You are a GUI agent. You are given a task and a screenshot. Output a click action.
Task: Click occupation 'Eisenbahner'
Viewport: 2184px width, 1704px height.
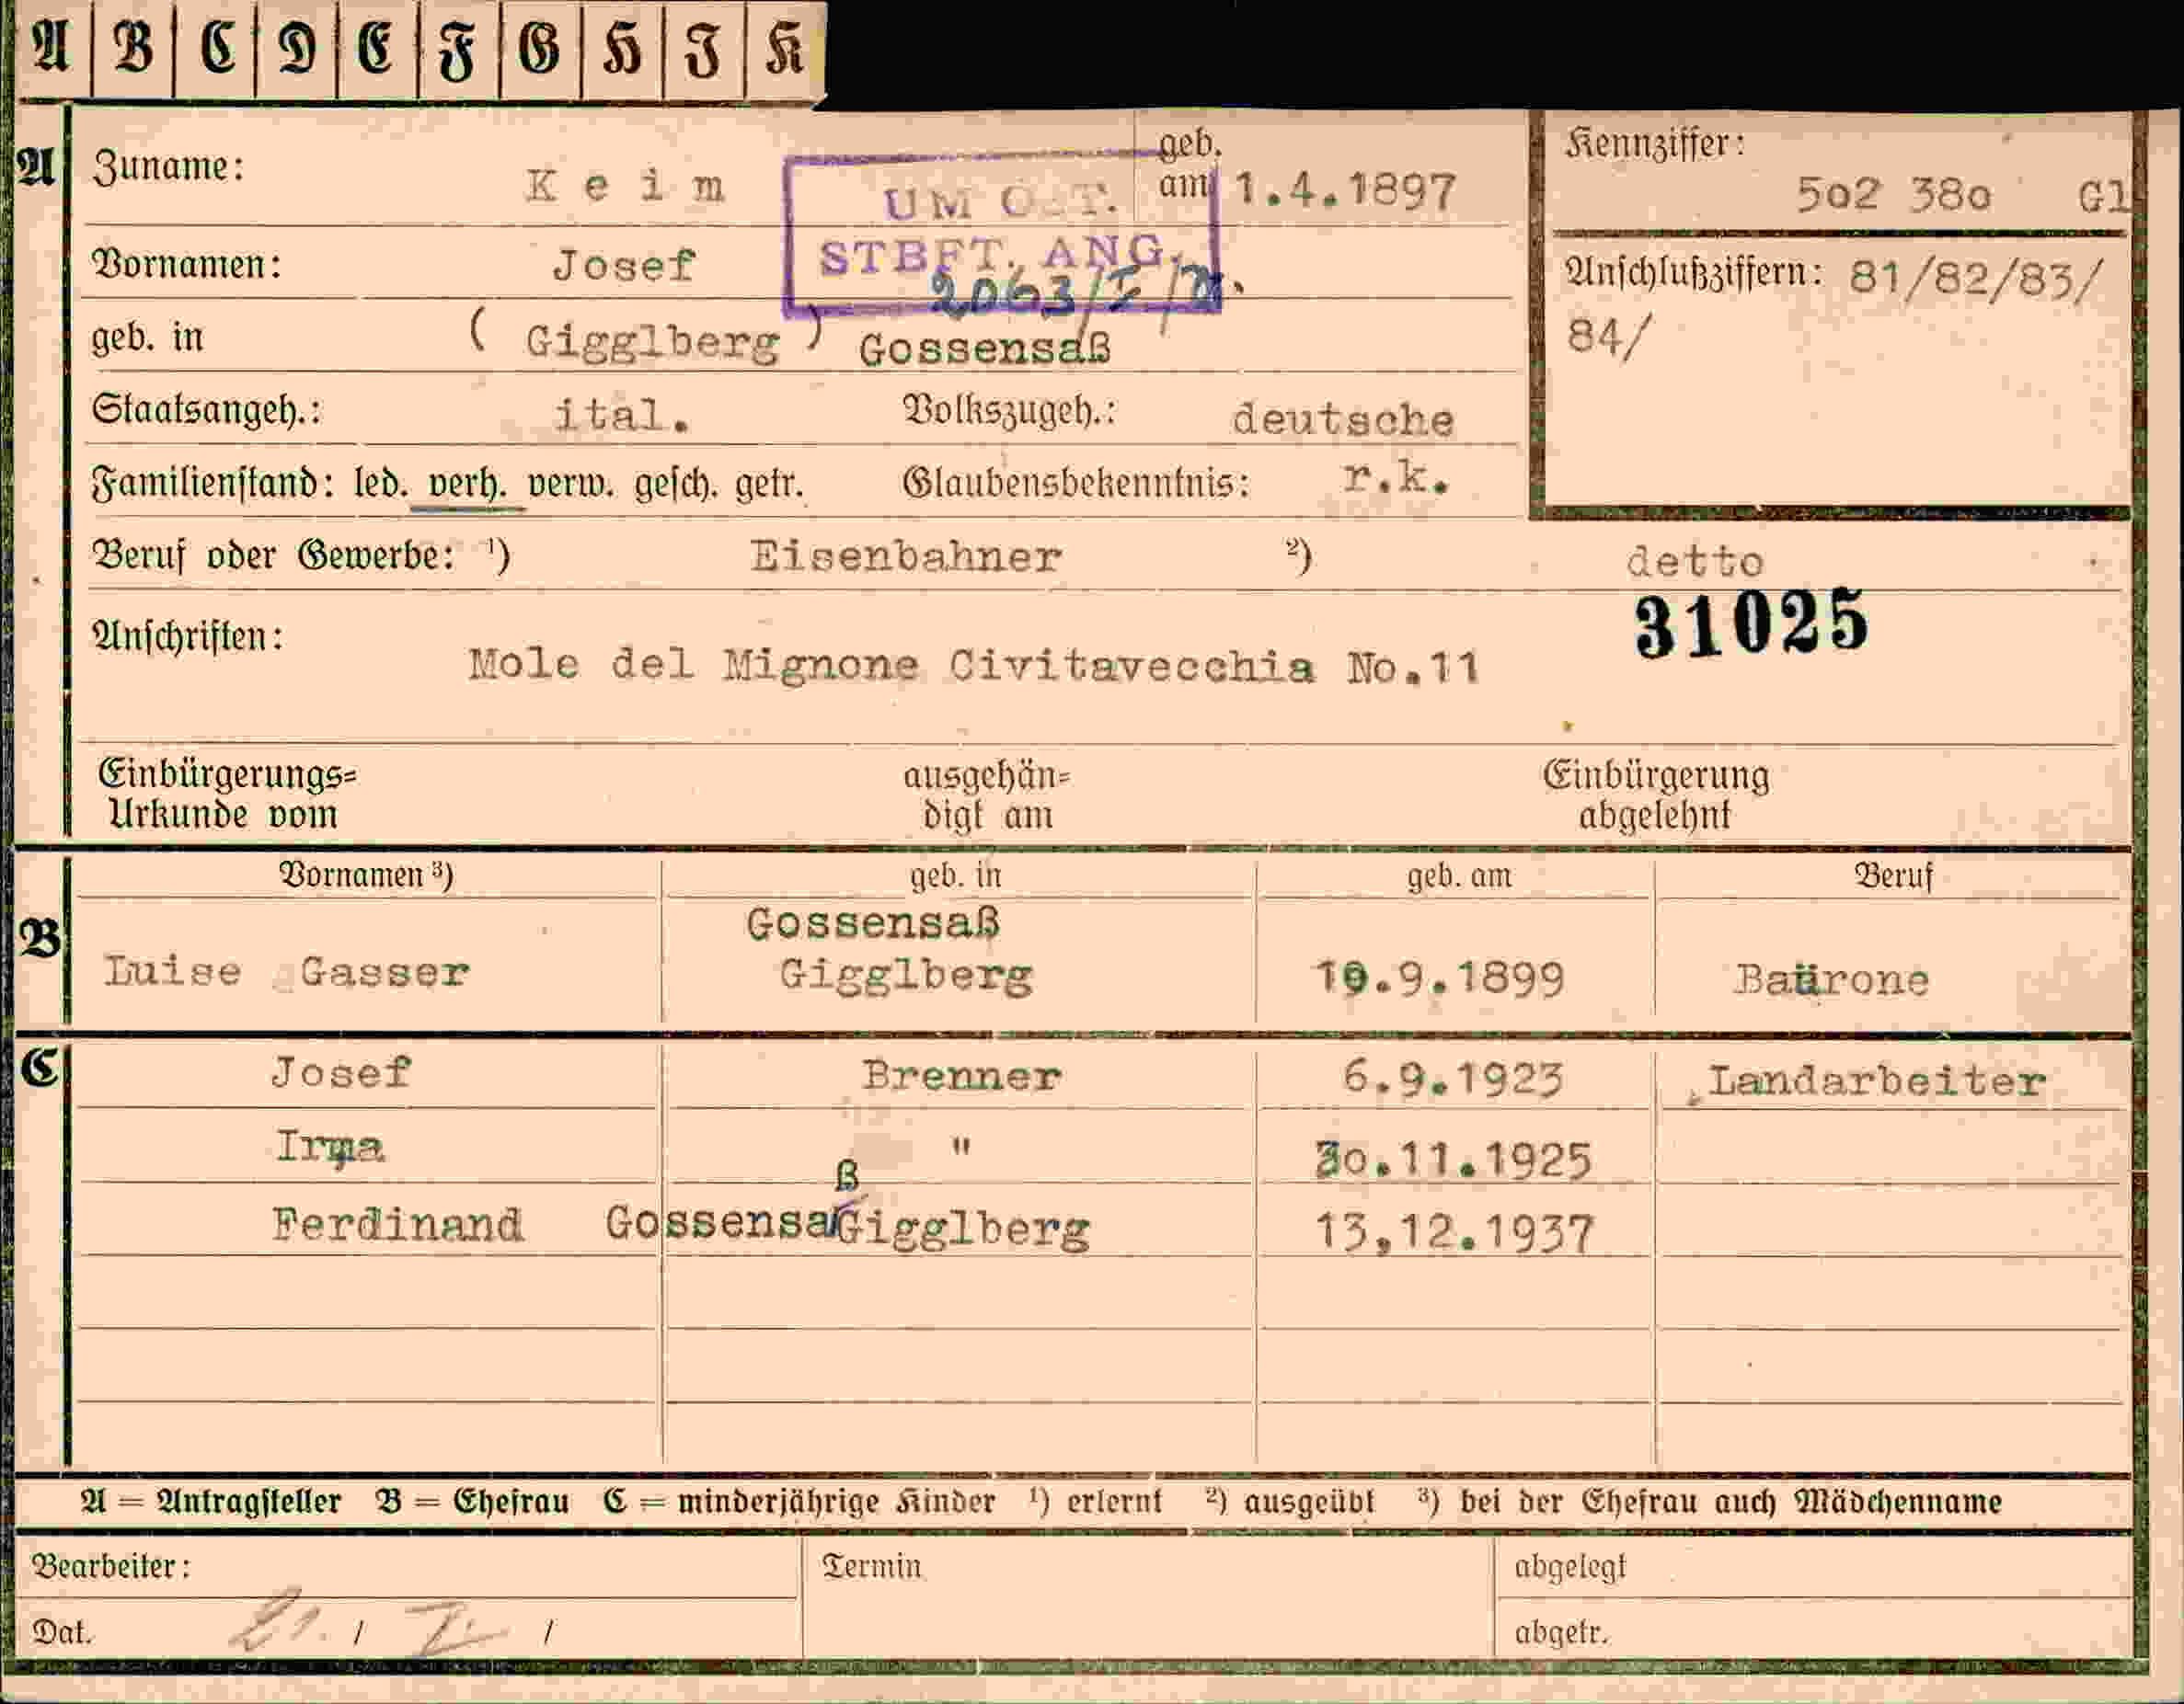tap(906, 556)
